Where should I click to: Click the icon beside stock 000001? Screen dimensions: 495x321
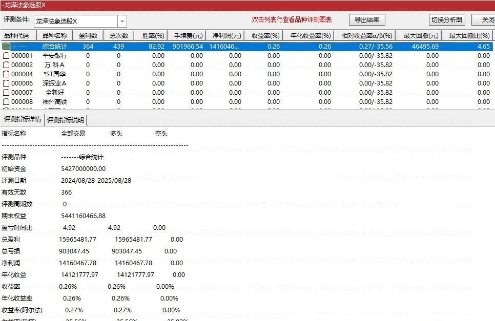(x=6, y=56)
